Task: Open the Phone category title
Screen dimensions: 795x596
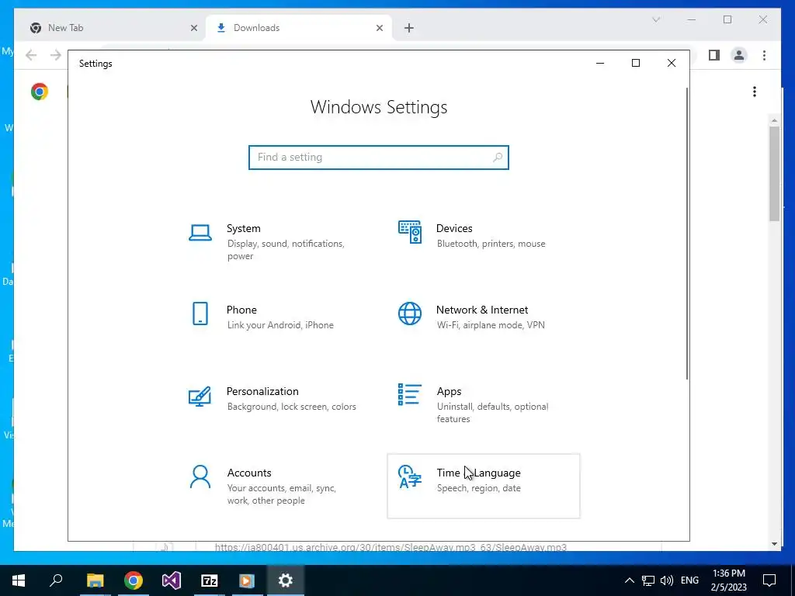Action: pos(241,310)
